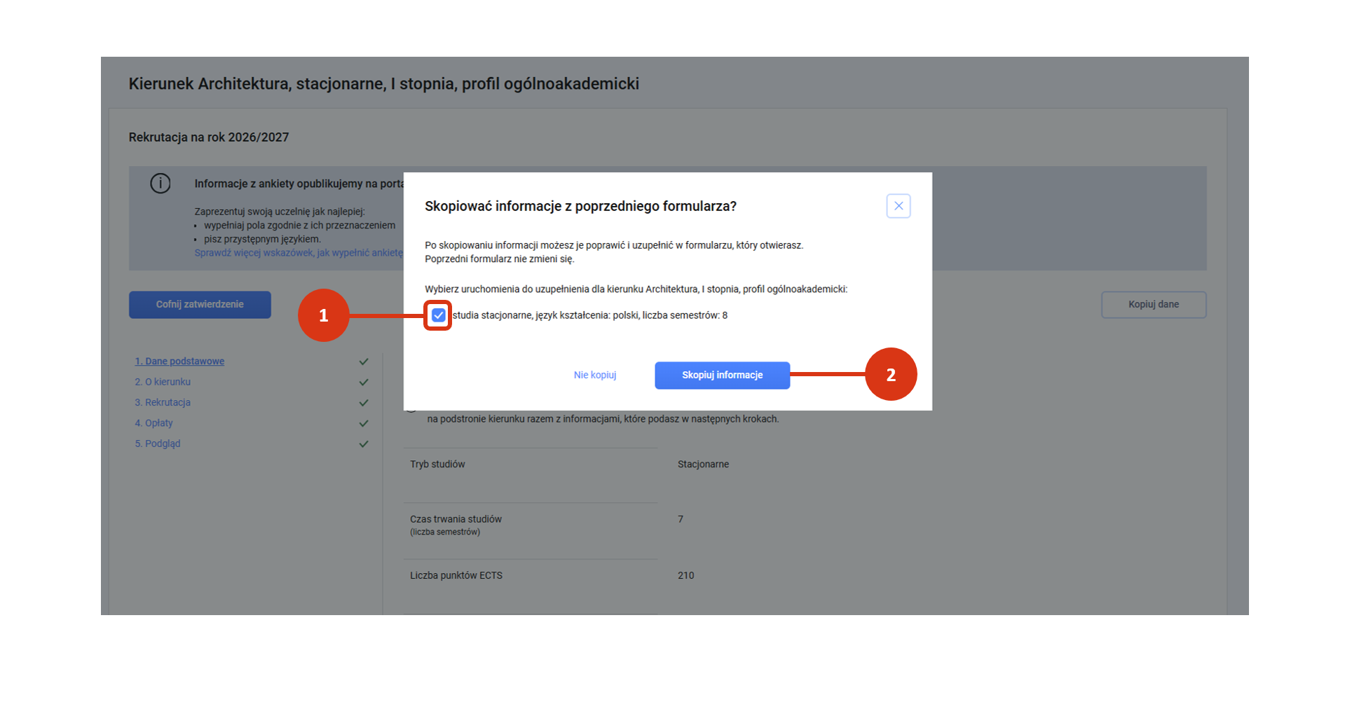Uncheck the studia stacjonarne checkbox
This screenshot has height=702, width=1345.
(x=438, y=315)
